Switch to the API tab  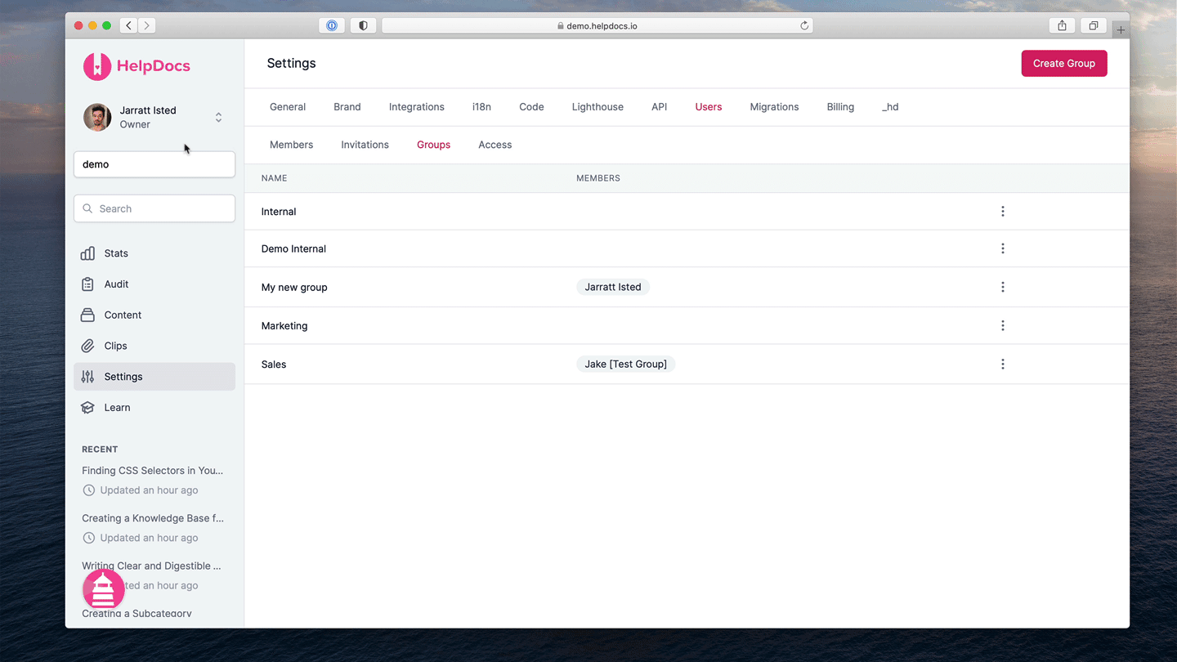point(660,107)
